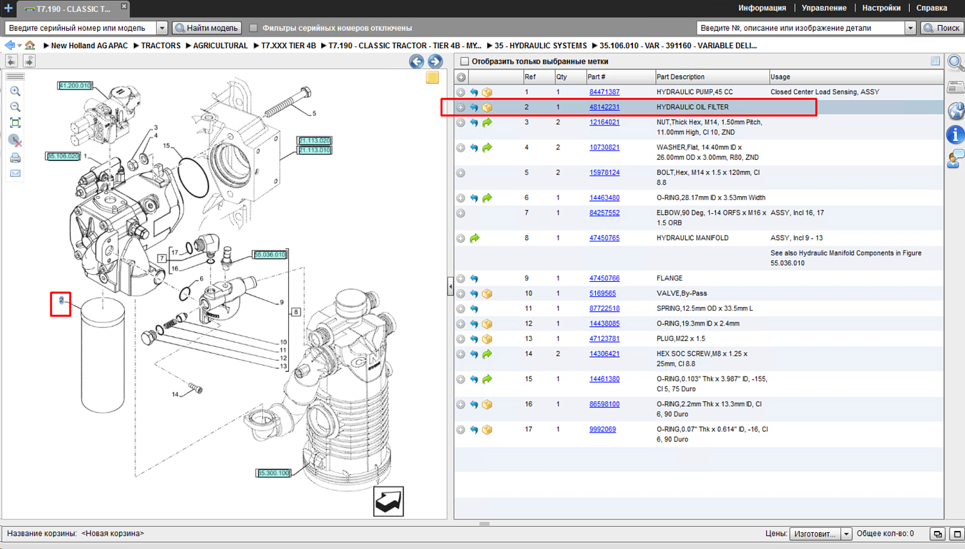This screenshot has width=965, height=549.
Task: Click the green arrow on NUT, Thick Hex row
Action: coord(487,122)
